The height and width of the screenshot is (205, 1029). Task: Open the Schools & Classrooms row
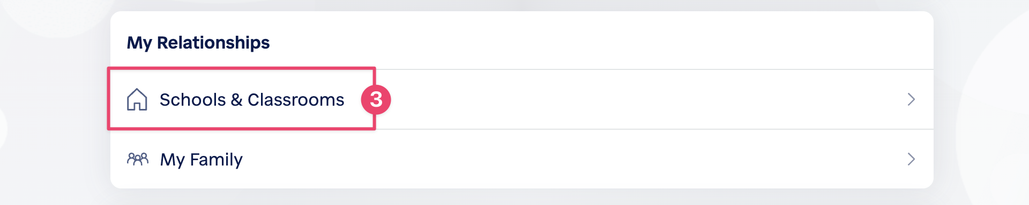click(522, 99)
